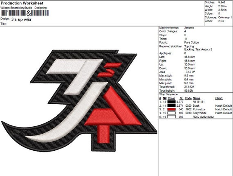Image resolution: width=233 pixels, height=176 pixels.
Task: Click the thread name Black
Action: [x=196, y=106]
